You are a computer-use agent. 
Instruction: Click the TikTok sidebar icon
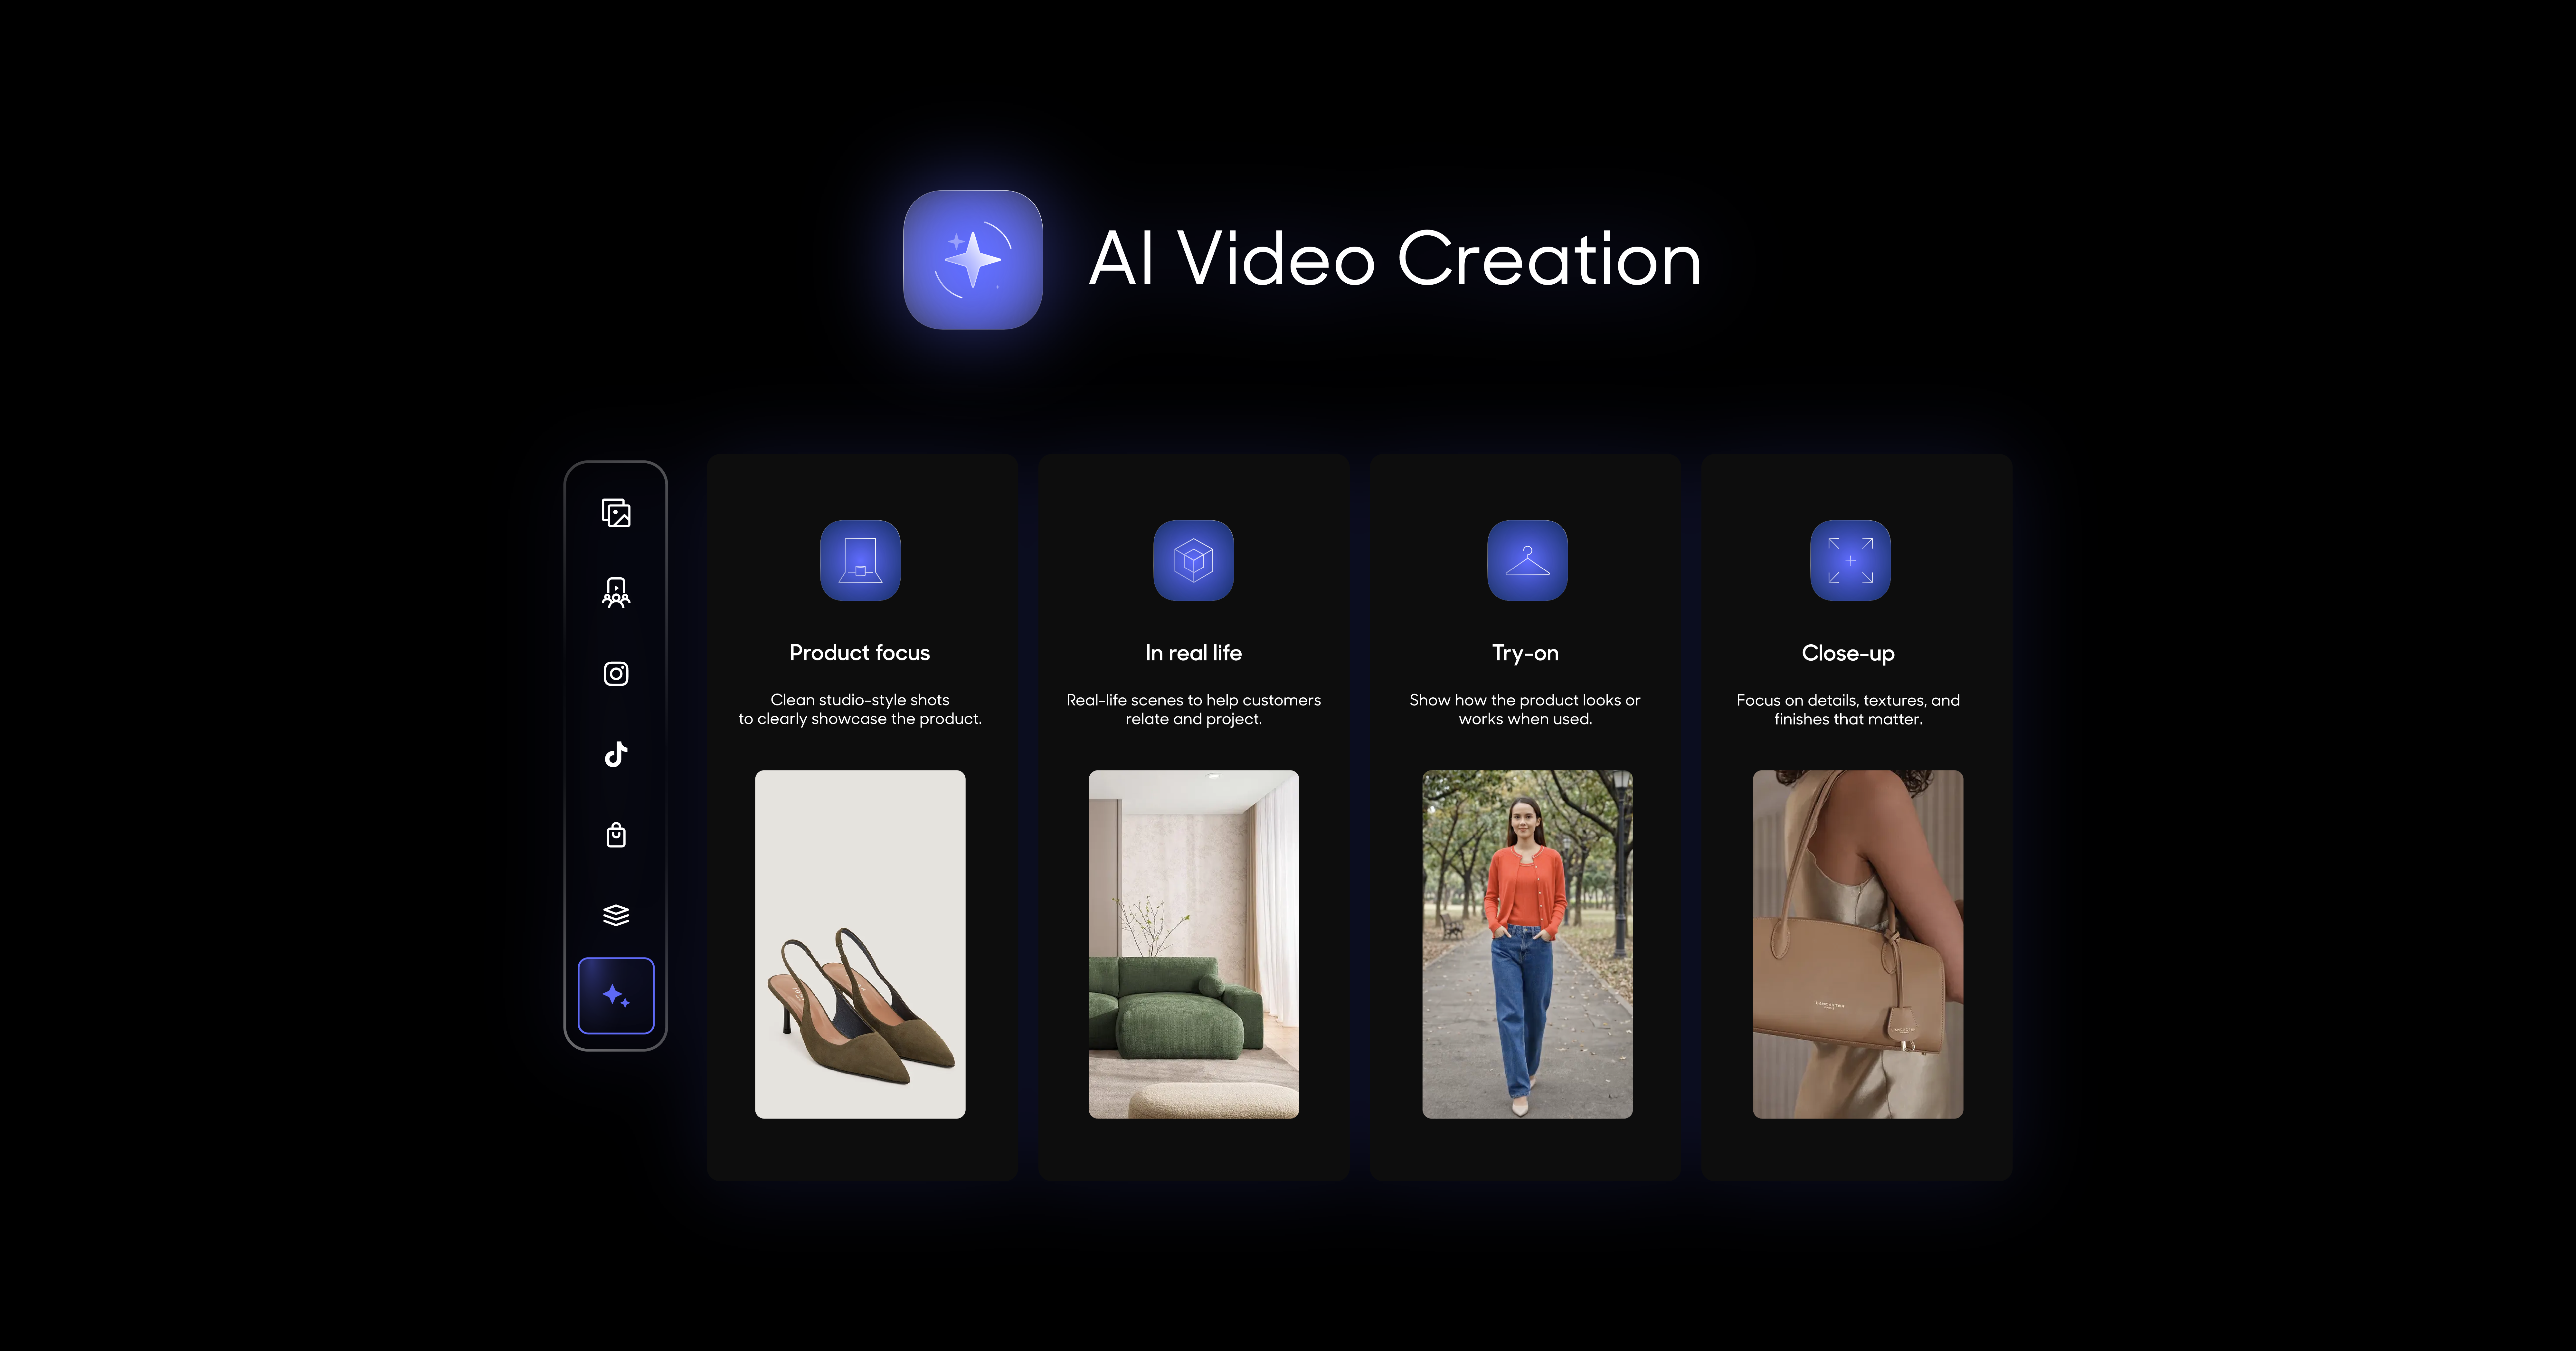(x=616, y=754)
